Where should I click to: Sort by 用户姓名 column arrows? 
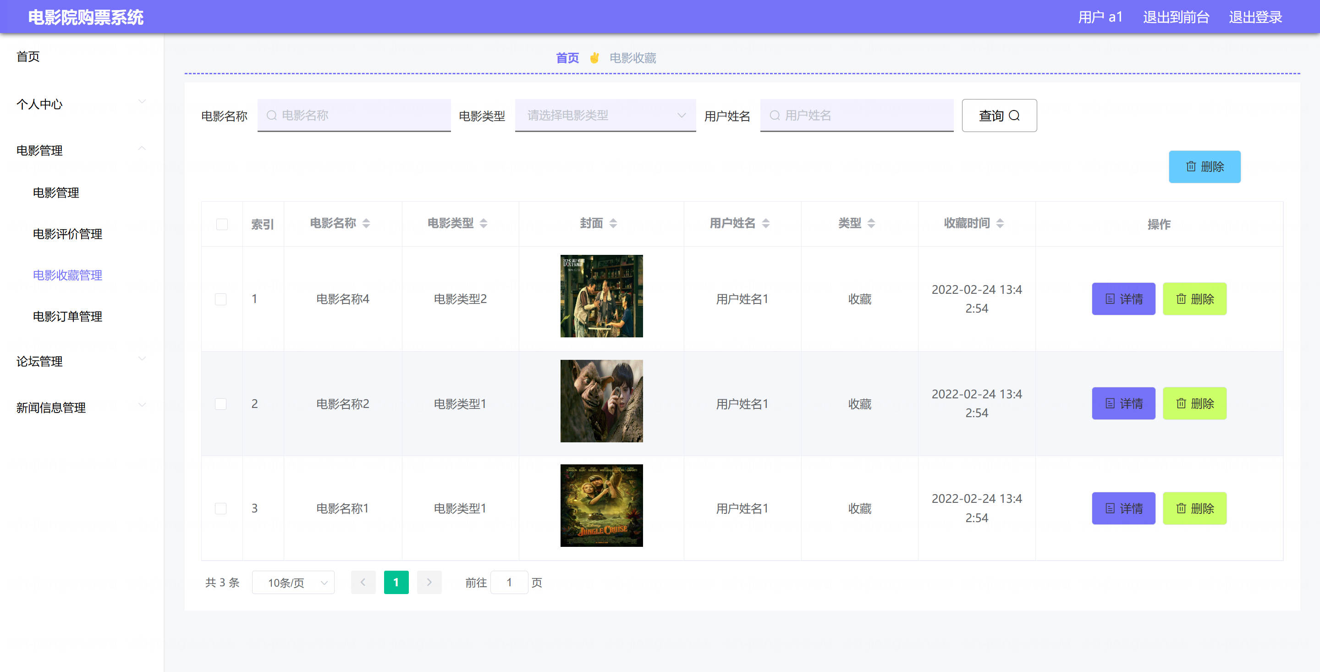tap(765, 224)
